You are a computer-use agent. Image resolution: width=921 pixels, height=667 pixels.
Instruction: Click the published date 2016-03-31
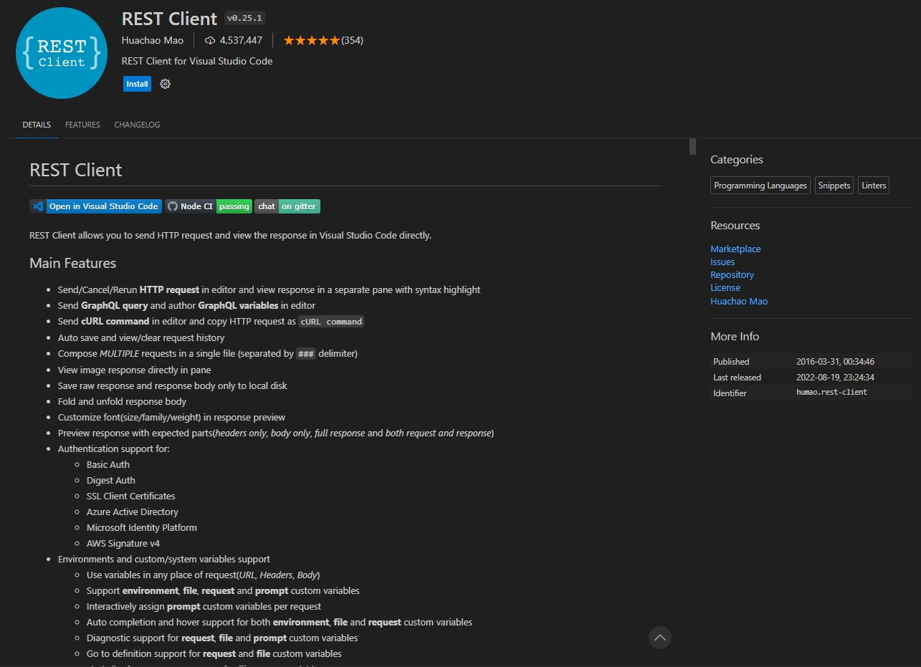pyautogui.click(x=835, y=362)
